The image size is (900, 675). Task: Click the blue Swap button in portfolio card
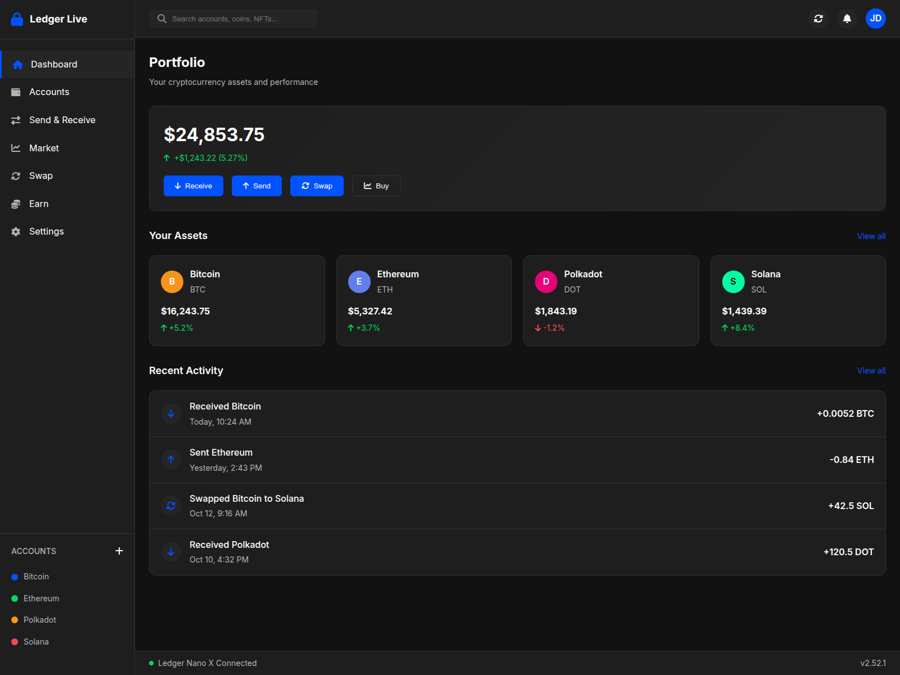[317, 186]
